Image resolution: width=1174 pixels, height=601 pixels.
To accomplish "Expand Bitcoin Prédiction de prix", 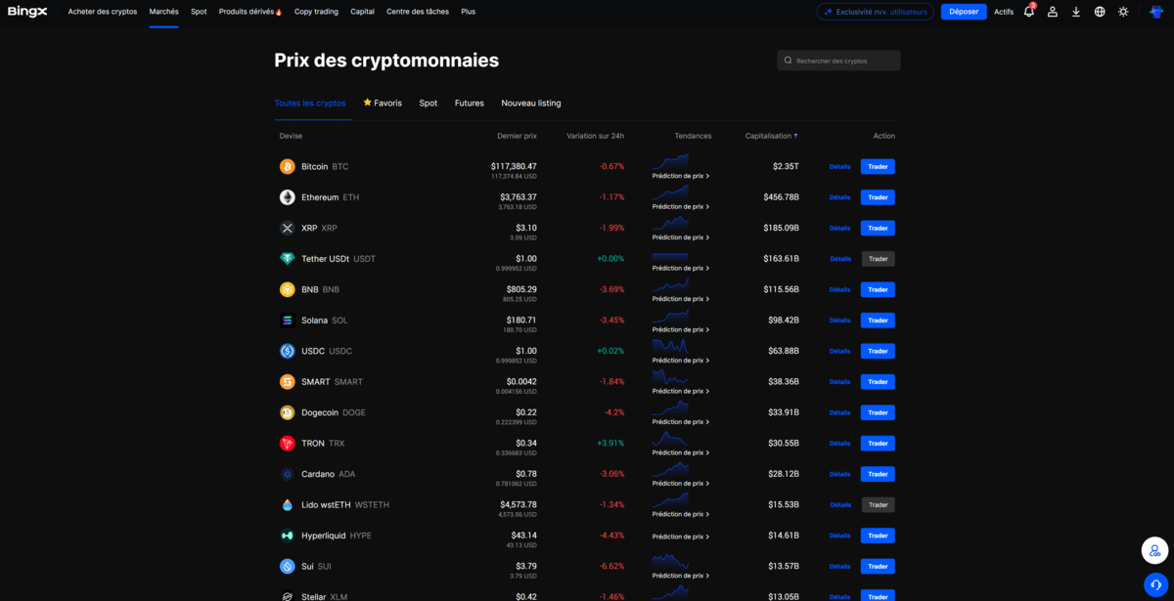I will click(681, 176).
